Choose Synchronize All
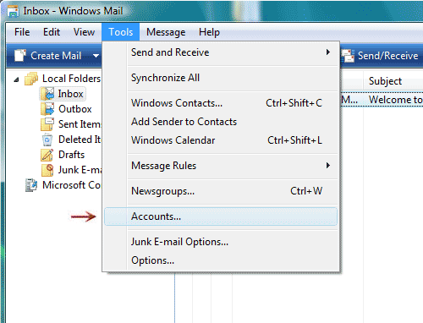The height and width of the screenshot is (323, 423). point(221,78)
